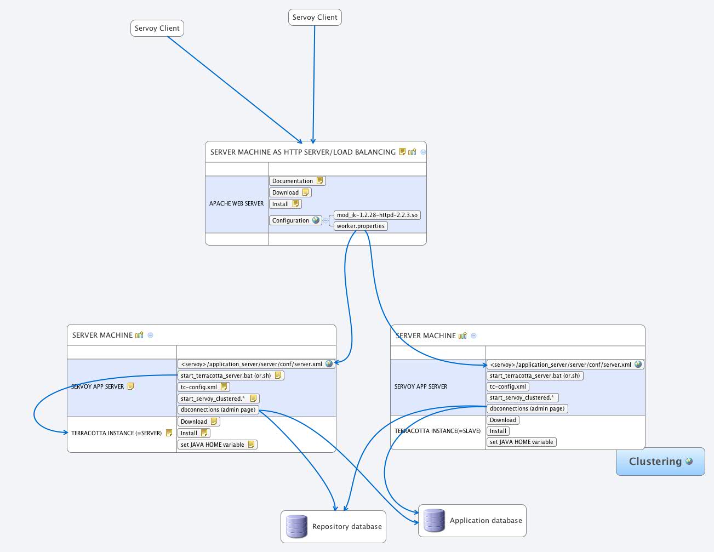Click the note icon on the Download node under Apache

(x=306, y=192)
